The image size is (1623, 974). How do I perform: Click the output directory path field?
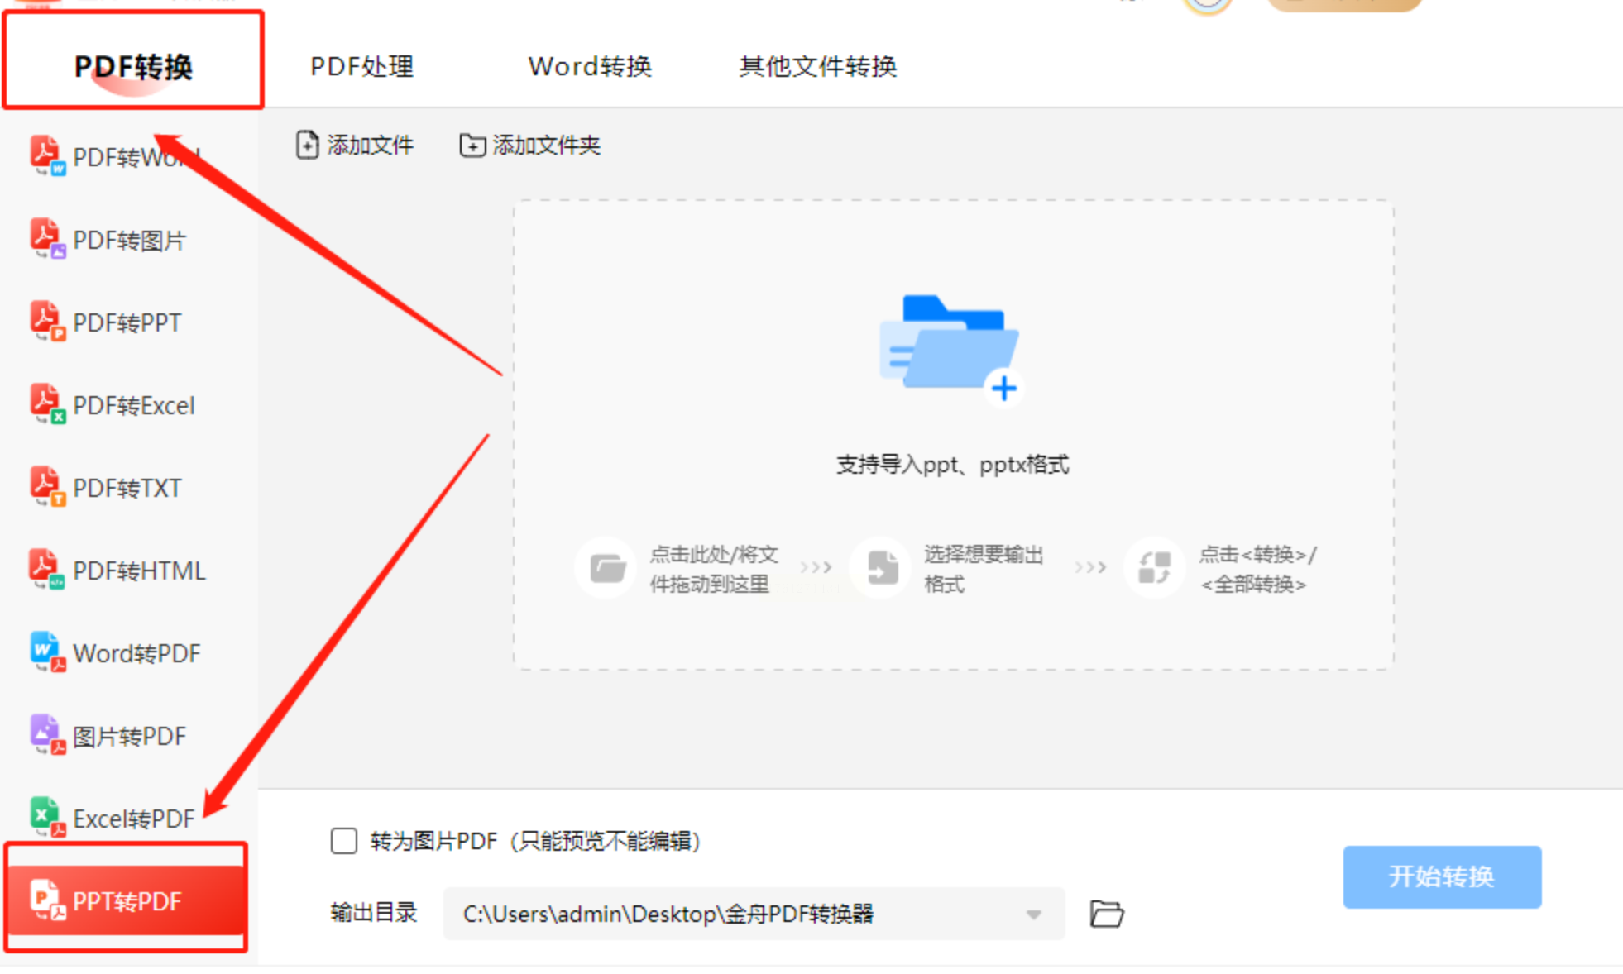[728, 914]
